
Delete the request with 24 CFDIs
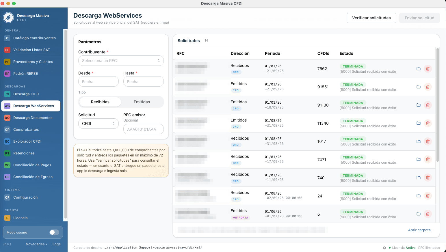tap(428, 196)
